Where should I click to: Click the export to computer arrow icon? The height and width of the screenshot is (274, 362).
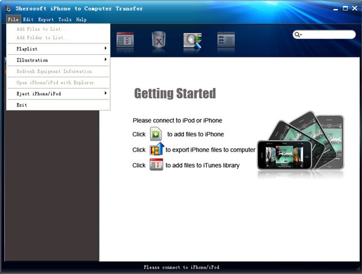157,149
